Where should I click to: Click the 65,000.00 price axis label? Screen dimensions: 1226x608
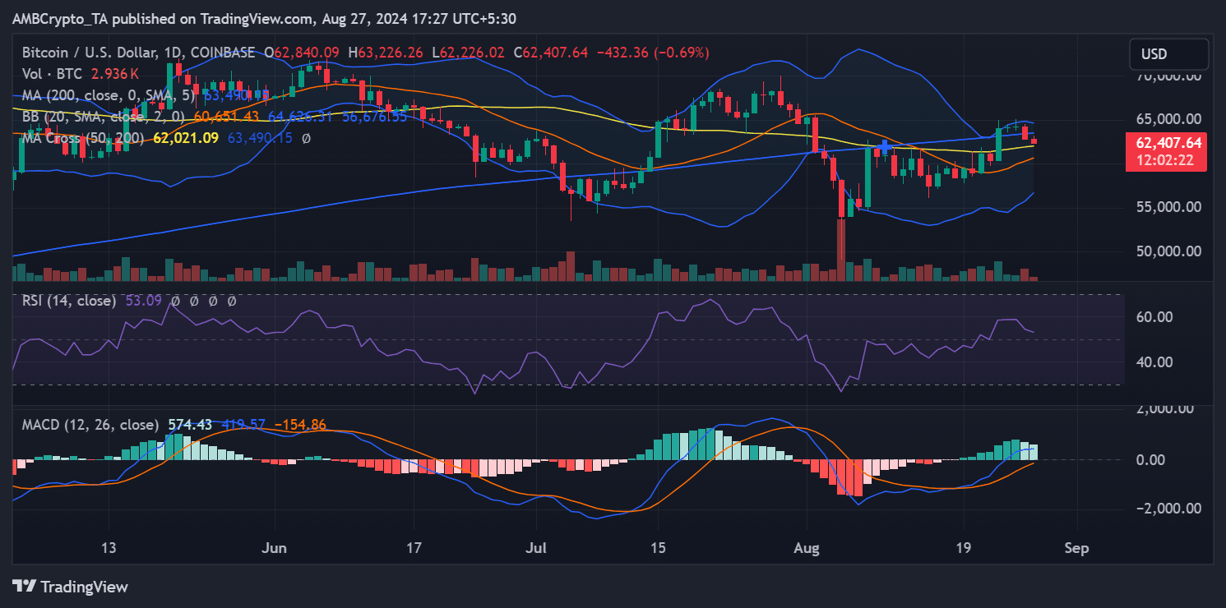[1167, 119]
